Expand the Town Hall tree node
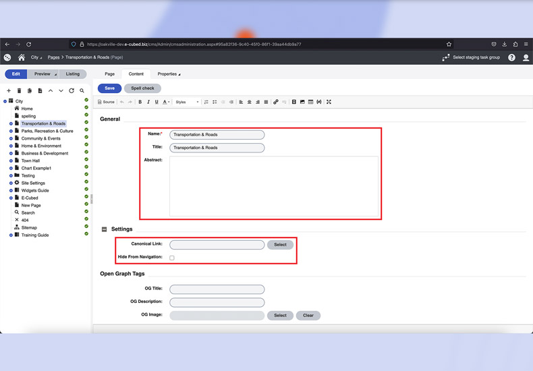Screen dimensions: 533x371 (x=11, y=161)
